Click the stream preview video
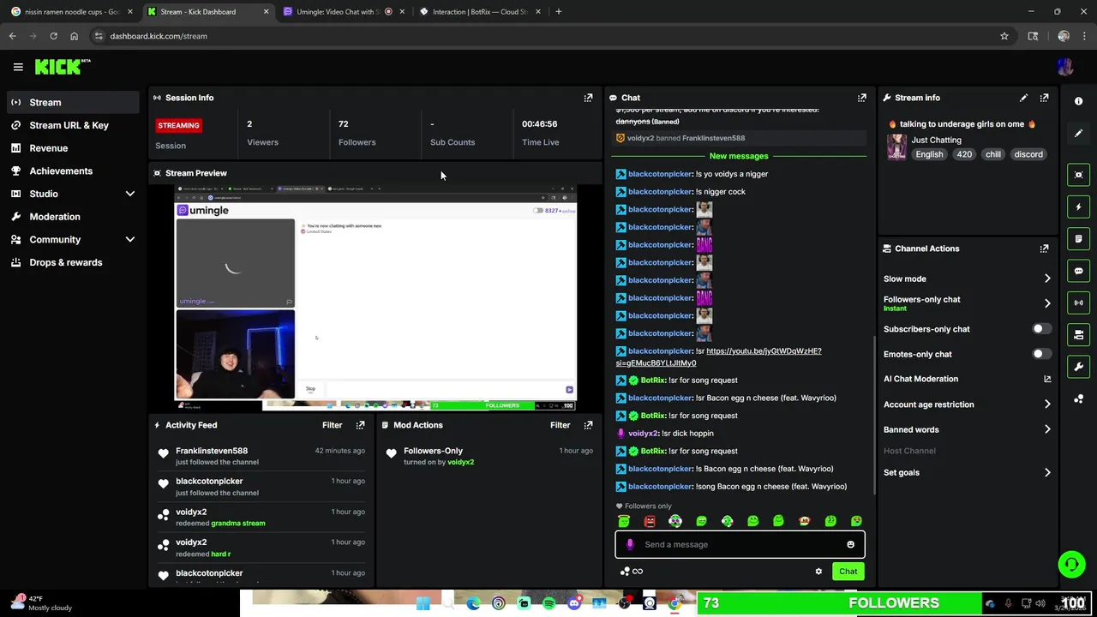This screenshot has height=617, width=1097. click(x=375, y=297)
